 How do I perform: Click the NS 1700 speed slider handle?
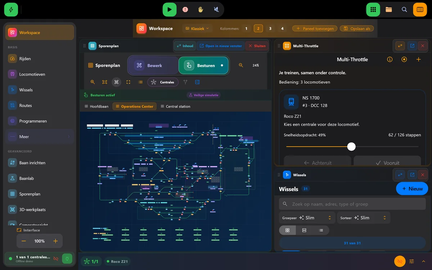pos(351,147)
